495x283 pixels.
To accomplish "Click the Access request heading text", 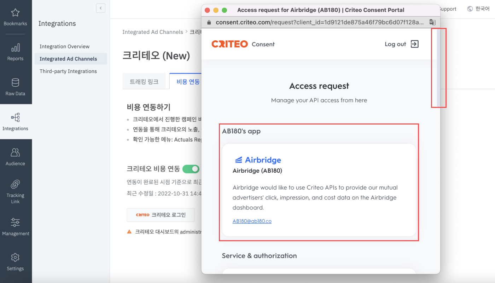I will pos(319,86).
